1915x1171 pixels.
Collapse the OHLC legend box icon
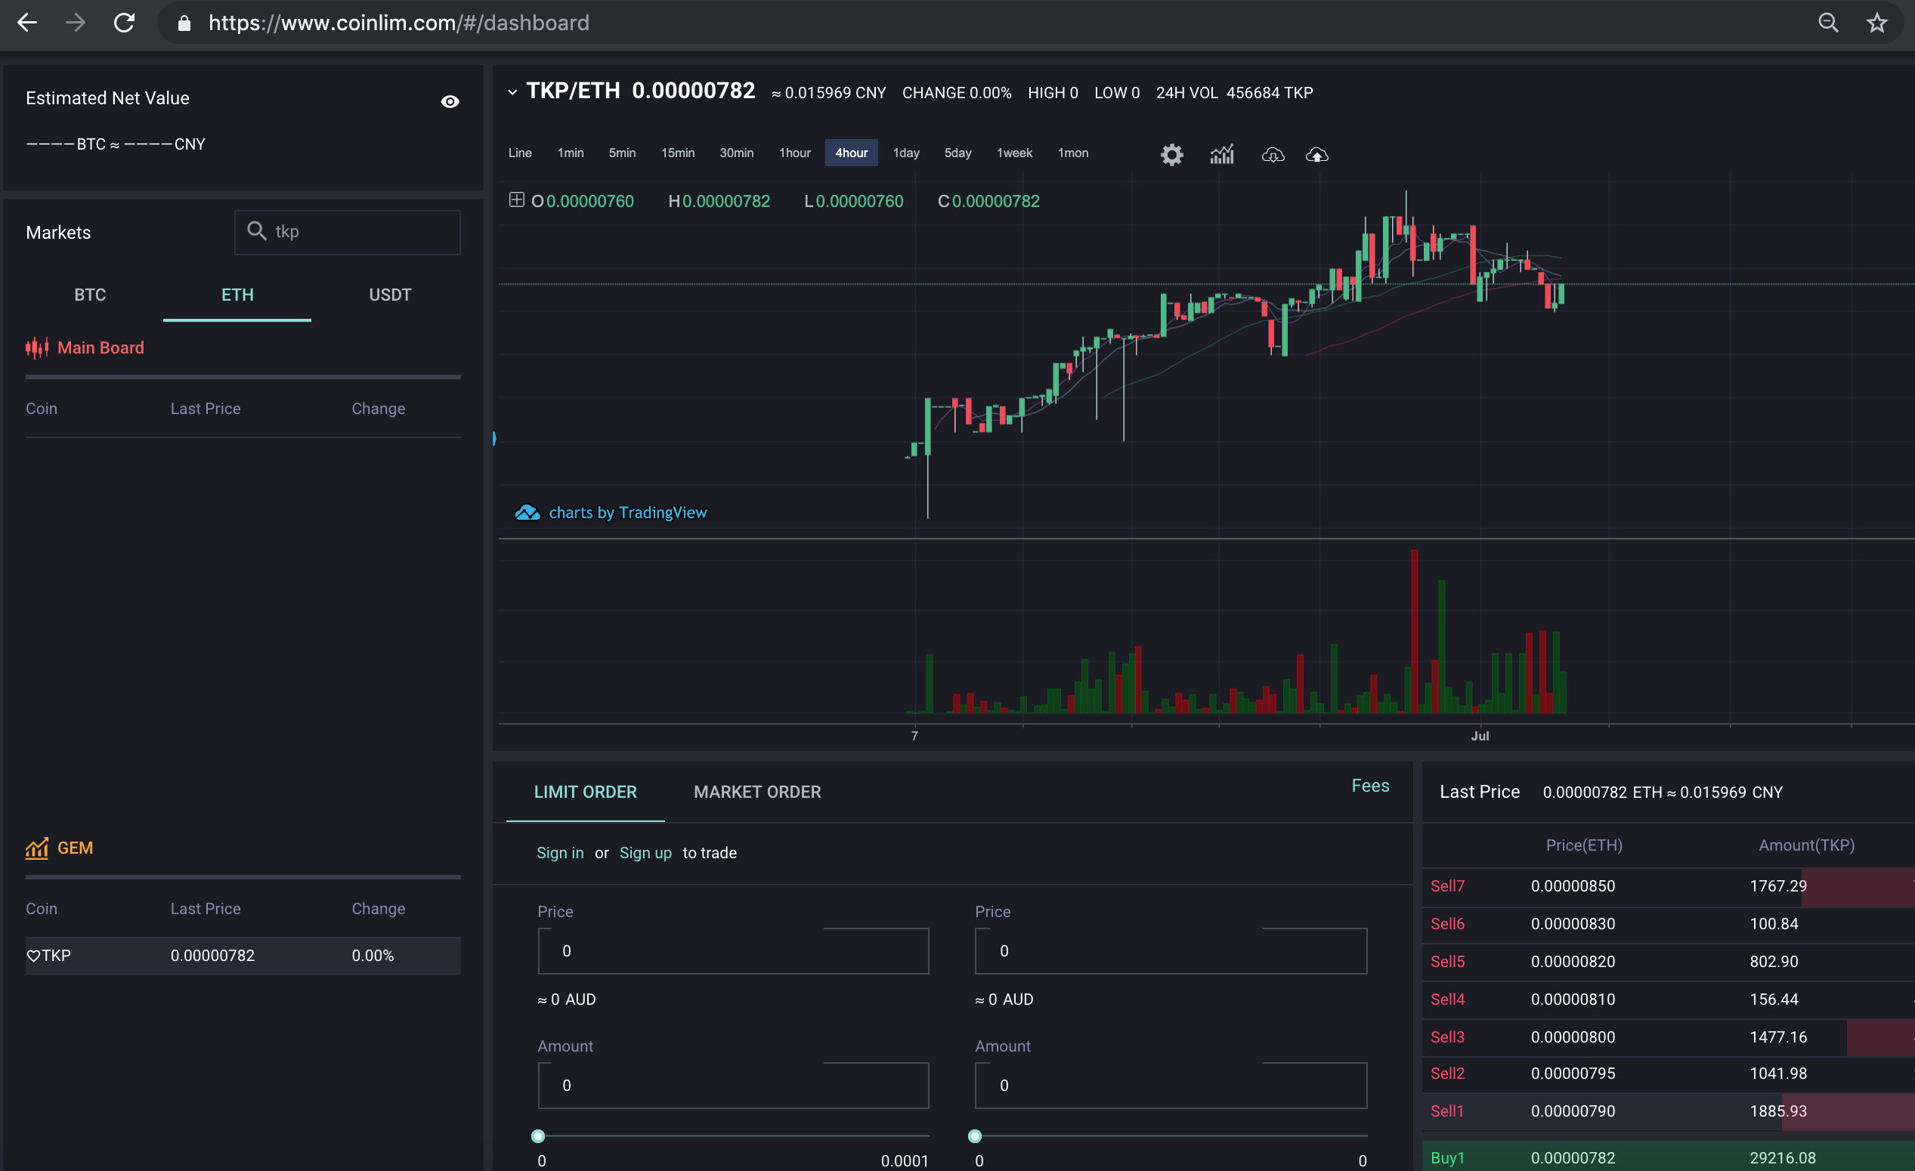(x=517, y=199)
